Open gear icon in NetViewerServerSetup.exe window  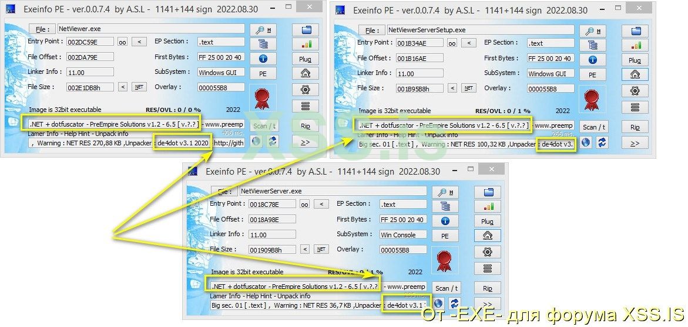click(x=635, y=91)
